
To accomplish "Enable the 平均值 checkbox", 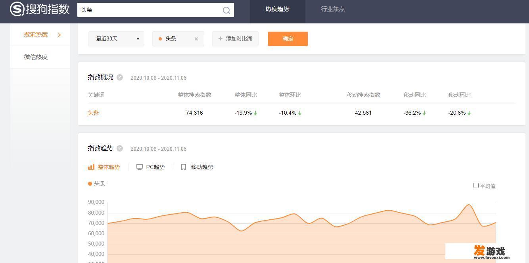I will pyautogui.click(x=476, y=186).
